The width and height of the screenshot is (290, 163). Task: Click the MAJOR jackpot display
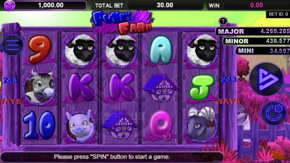click(253, 31)
